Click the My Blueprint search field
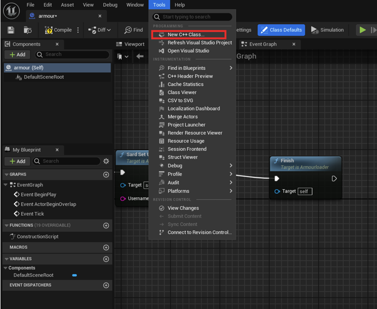377x309 pixels. pos(66,161)
